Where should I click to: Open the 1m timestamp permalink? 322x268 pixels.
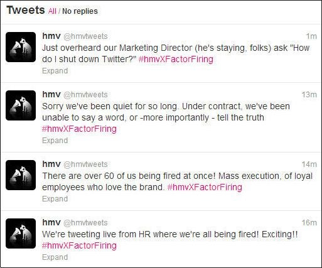(311, 36)
